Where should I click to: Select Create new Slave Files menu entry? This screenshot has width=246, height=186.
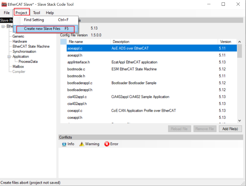click(x=45, y=29)
